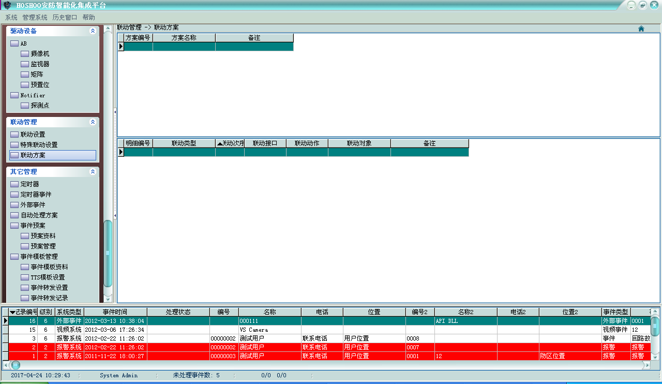Click the TTS模板设置 icon
The height and width of the screenshot is (384, 662).
pos(25,277)
